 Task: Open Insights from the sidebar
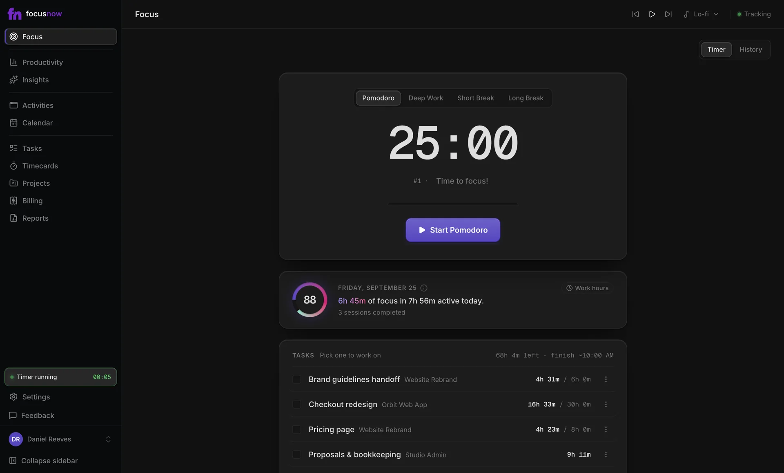pos(60,80)
